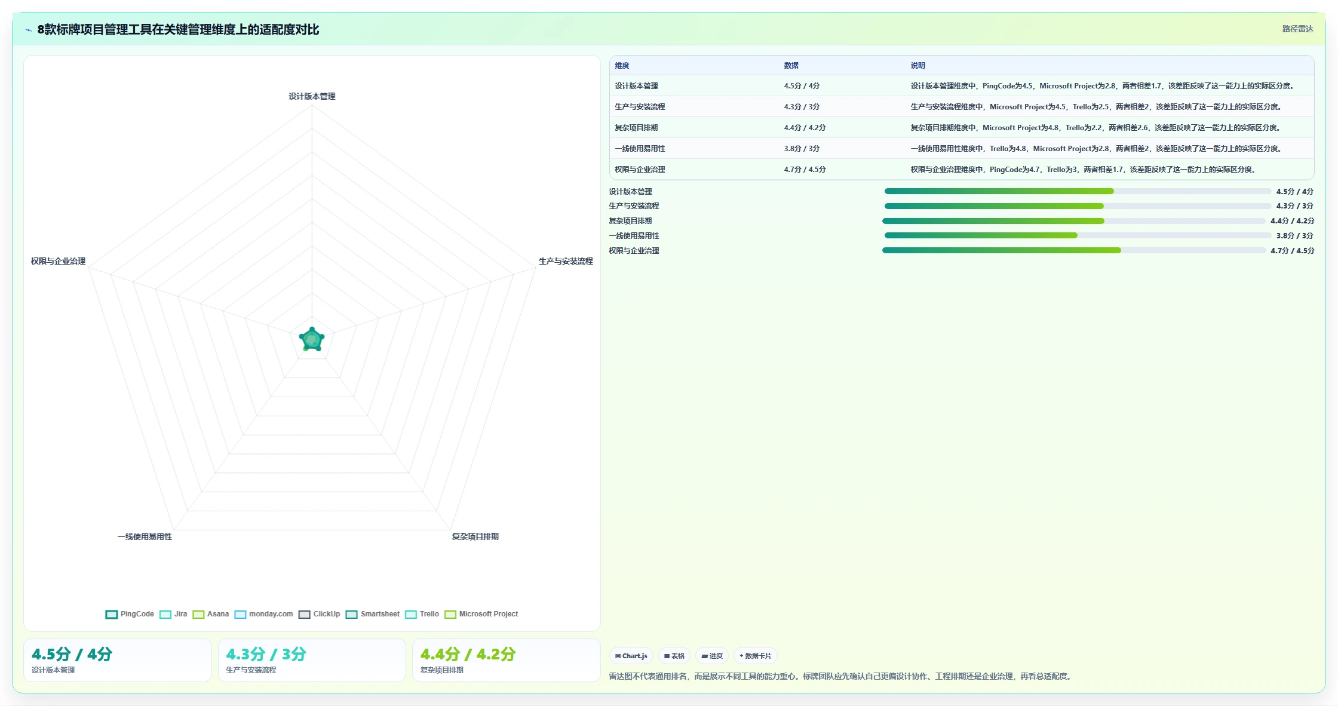Click progress list label 一线使用易用性
Image resolution: width=1338 pixels, height=706 pixels.
(634, 236)
